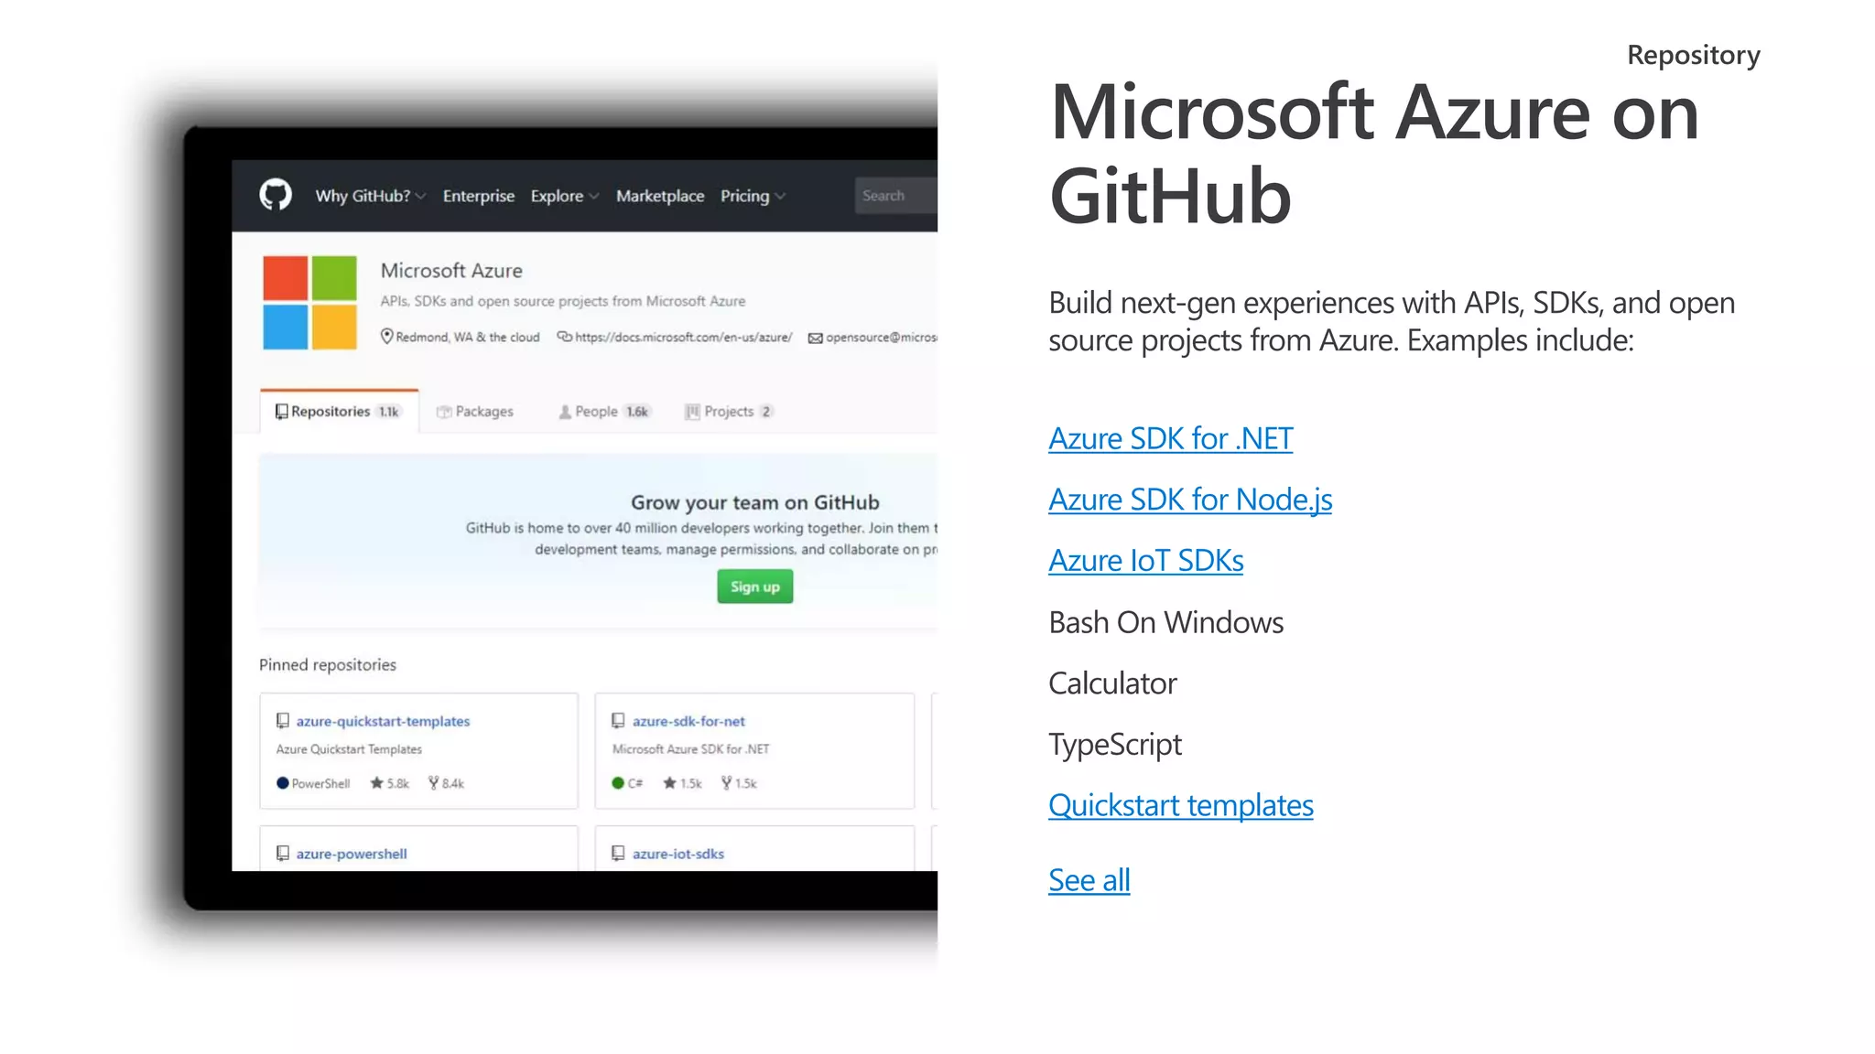
Task: Click the star icon showing 5.8k stars
Action: click(x=376, y=783)
